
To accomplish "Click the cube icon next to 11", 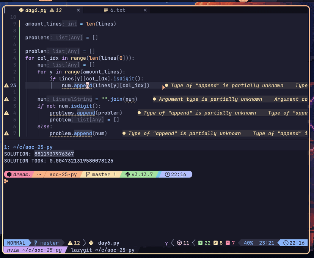I will [x=179, y=243].
